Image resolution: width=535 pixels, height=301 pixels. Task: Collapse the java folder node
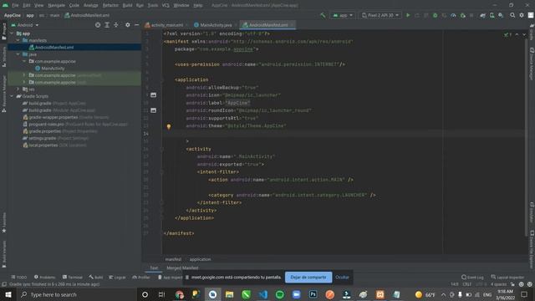[18, 54]
